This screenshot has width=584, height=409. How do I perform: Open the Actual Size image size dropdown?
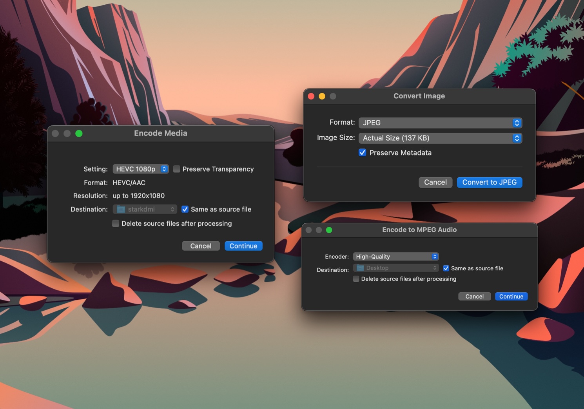pyautogui.click(x=440, y=138)
